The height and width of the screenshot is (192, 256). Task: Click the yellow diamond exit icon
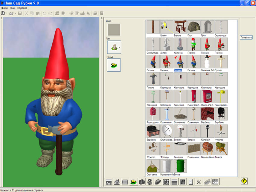tap(244, 181)
